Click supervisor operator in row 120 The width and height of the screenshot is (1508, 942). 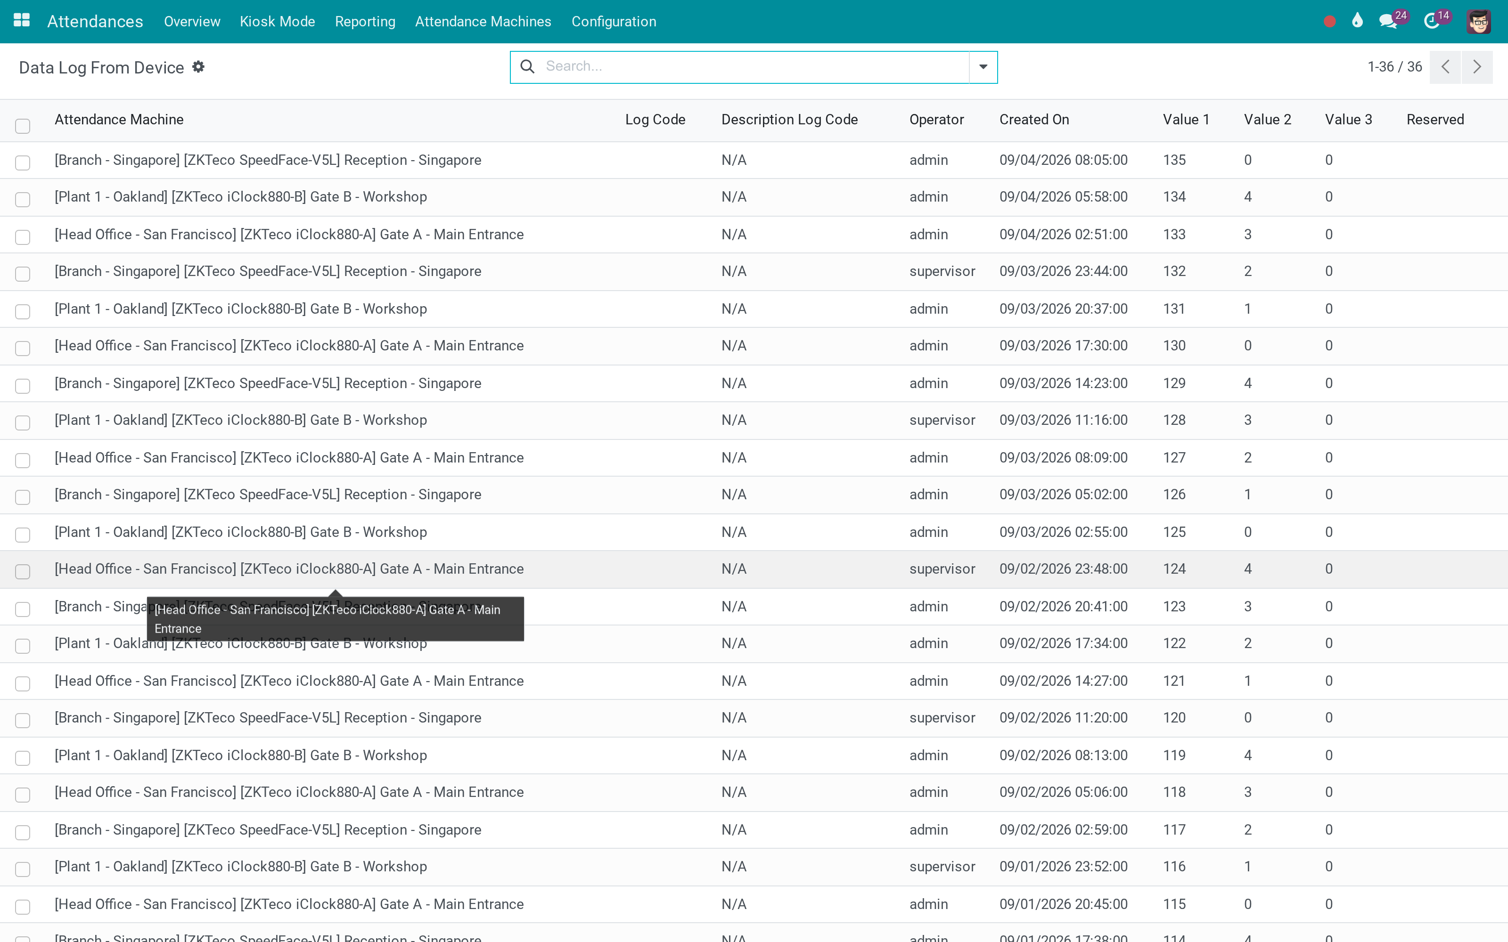942,718
